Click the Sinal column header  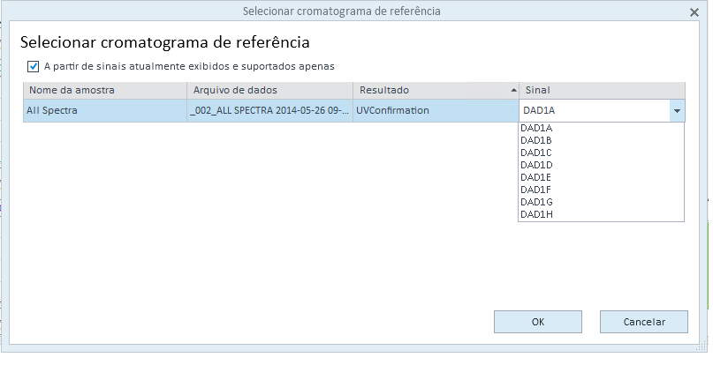tap(602, 90)
